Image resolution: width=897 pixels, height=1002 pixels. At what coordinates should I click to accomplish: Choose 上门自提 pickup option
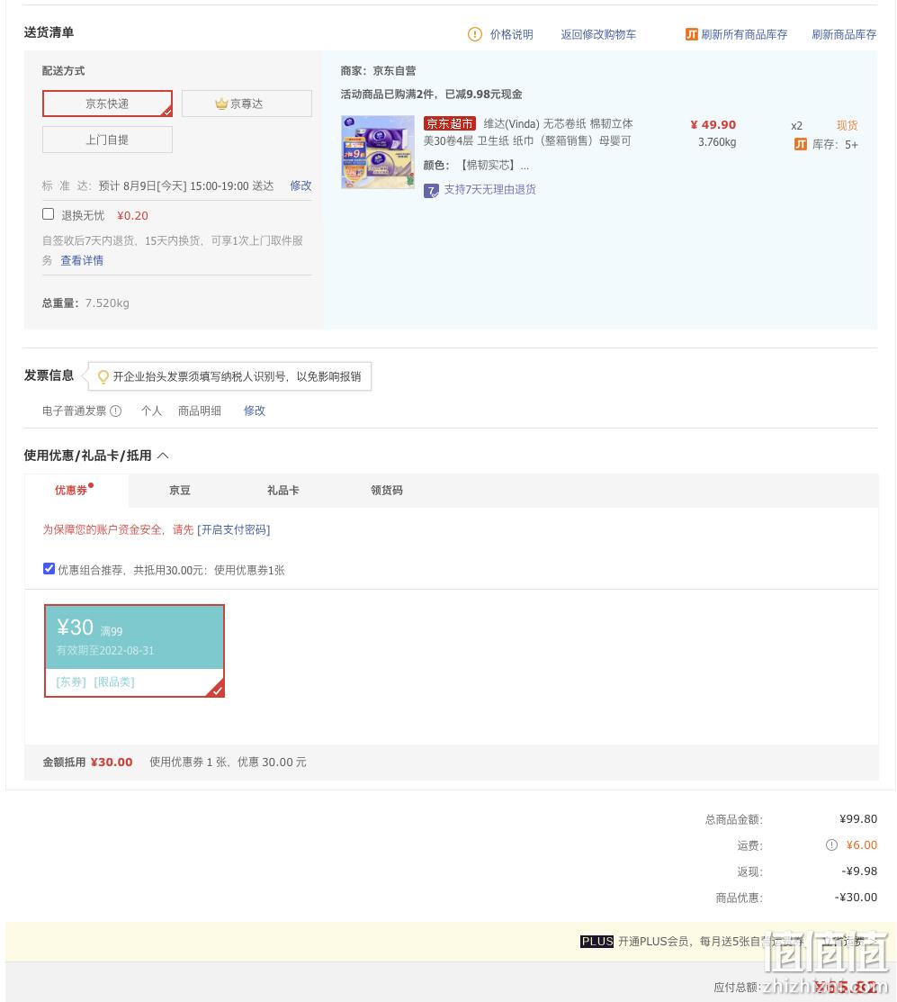[107, 140]
